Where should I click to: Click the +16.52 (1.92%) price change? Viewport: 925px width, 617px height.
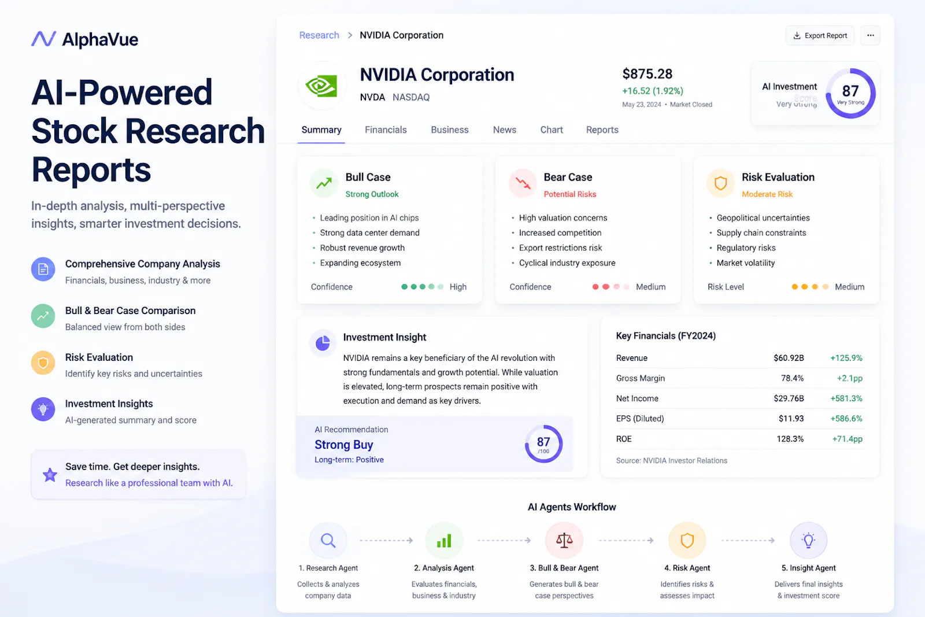(653, 91)
